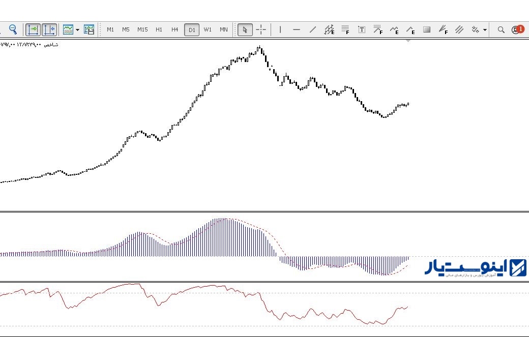
Task: Select the Fibonacci retracement tool
Action: [x=345, y=29]
